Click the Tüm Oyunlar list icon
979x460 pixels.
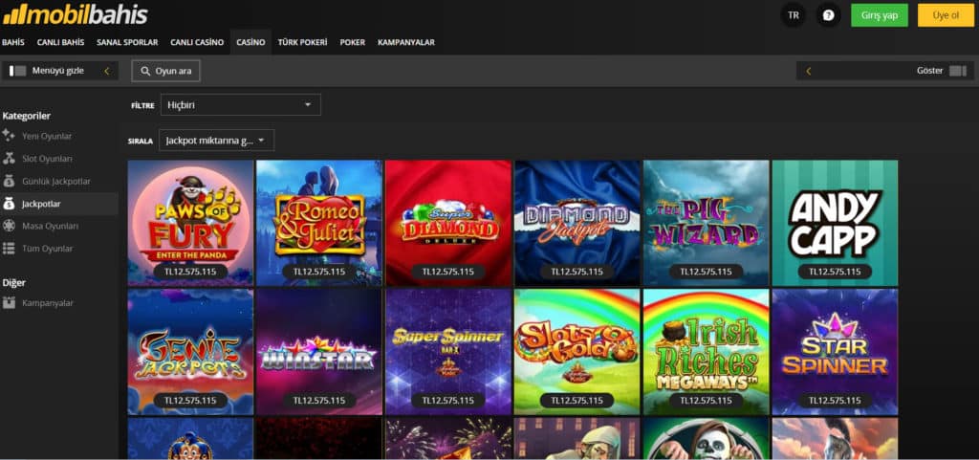(x=9, y=249)
